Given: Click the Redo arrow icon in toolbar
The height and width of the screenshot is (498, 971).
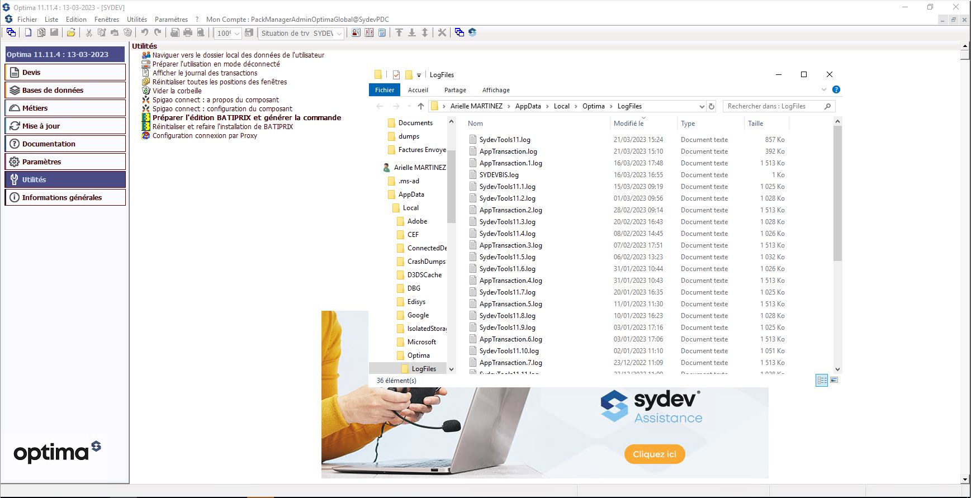Looking at the screenshot, I should pyautogui.click(x=158, y=32).
